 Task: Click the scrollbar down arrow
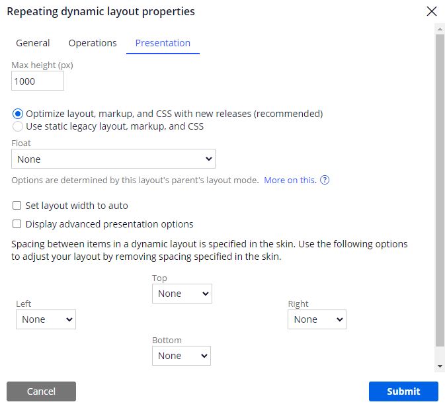(440, 366)
